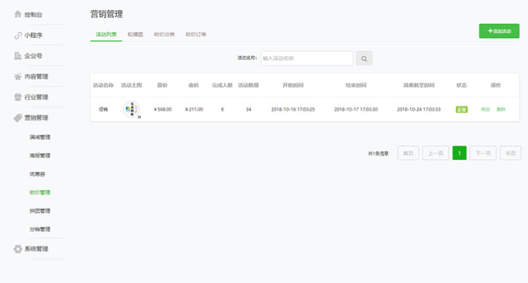Click the star icon beside 内容管理

[x=18, y=77]
